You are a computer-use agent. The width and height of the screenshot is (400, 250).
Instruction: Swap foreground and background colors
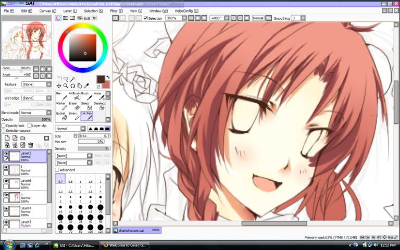(108, 77)
